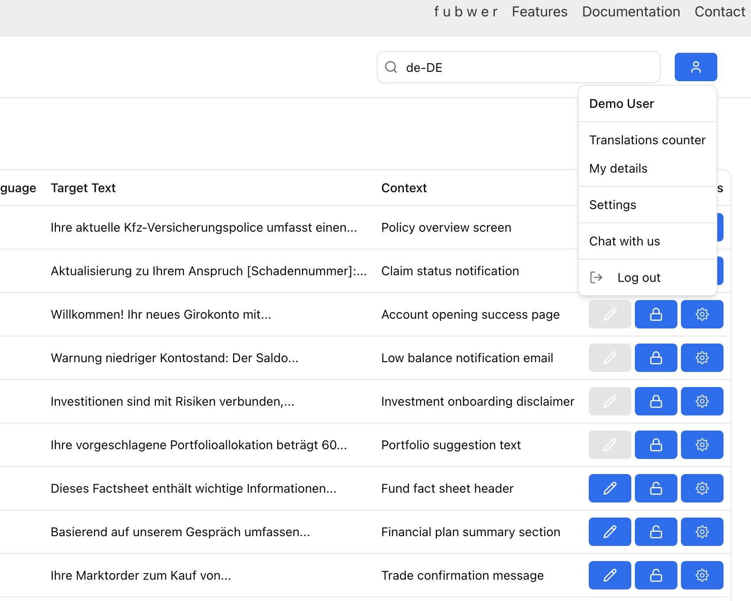This screenshot has width=751, height=601.
Task: Edit the Fund fact sheet header translation
Action: [610, 488]
